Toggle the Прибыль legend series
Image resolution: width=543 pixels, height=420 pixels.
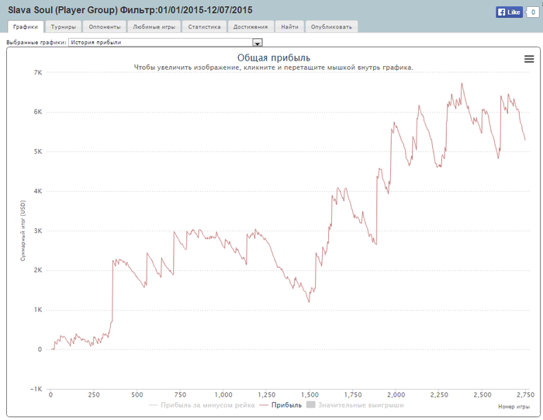click(x=281, y=405)
